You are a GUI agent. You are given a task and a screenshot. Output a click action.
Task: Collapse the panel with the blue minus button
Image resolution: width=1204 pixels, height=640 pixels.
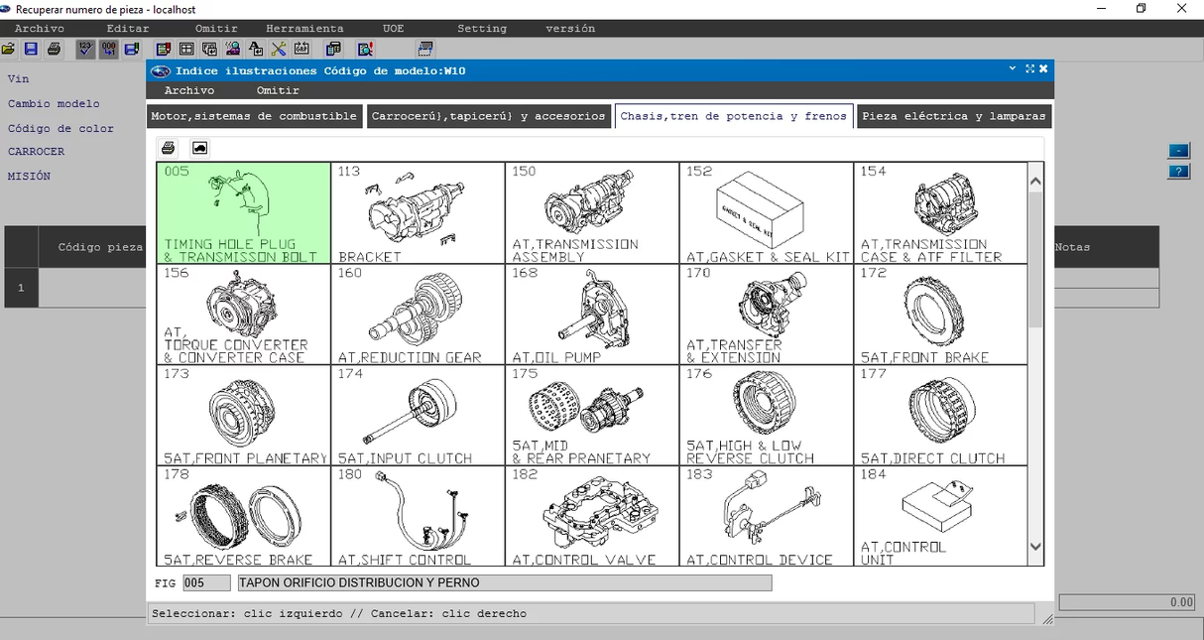[1178, 151]
